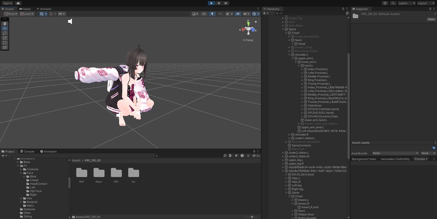Toggle scene visibility eye button

238,14
